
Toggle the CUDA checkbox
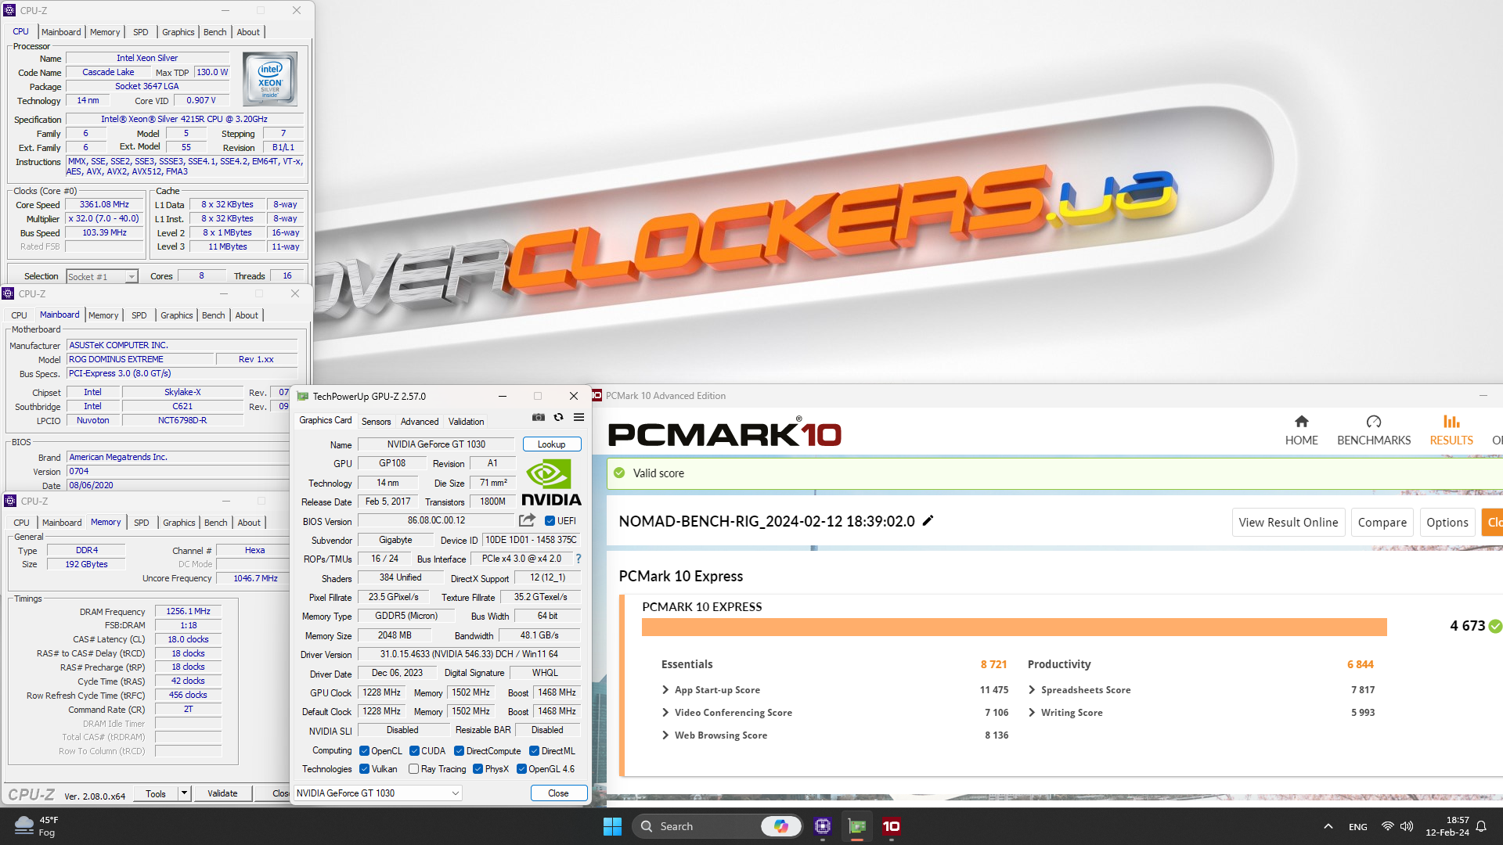coord(414,751)
